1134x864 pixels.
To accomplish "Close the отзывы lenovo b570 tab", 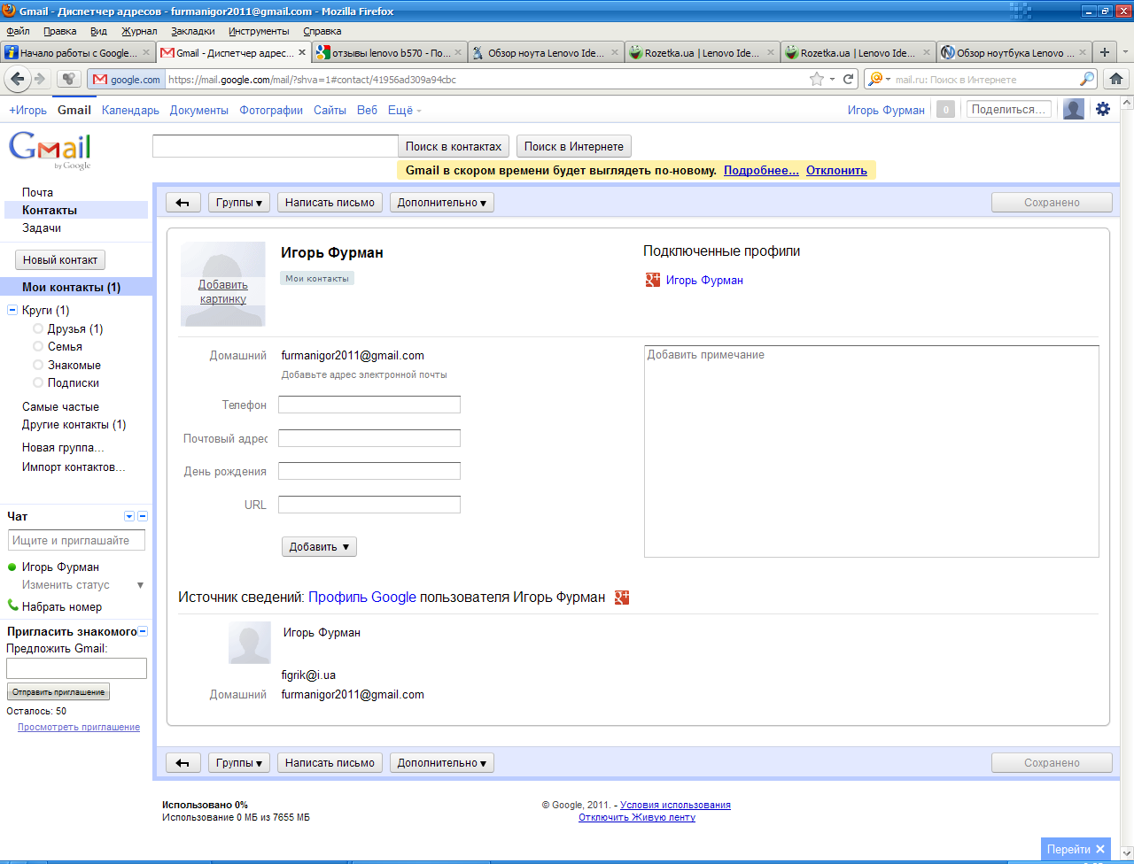I will pyautogui.click(x=459, y=52).
